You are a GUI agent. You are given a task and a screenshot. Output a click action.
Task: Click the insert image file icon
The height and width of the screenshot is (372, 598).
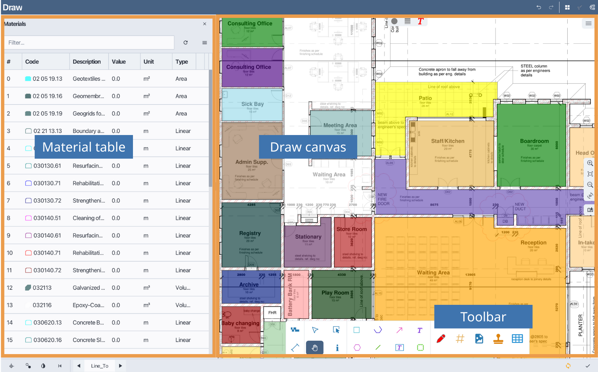(x=479, y=339)
